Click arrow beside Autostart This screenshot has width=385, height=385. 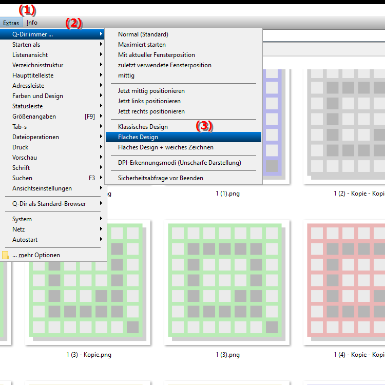(101, 239)
